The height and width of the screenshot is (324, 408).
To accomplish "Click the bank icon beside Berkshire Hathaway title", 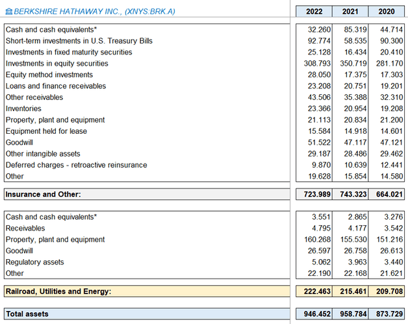I will click(9, 12).
